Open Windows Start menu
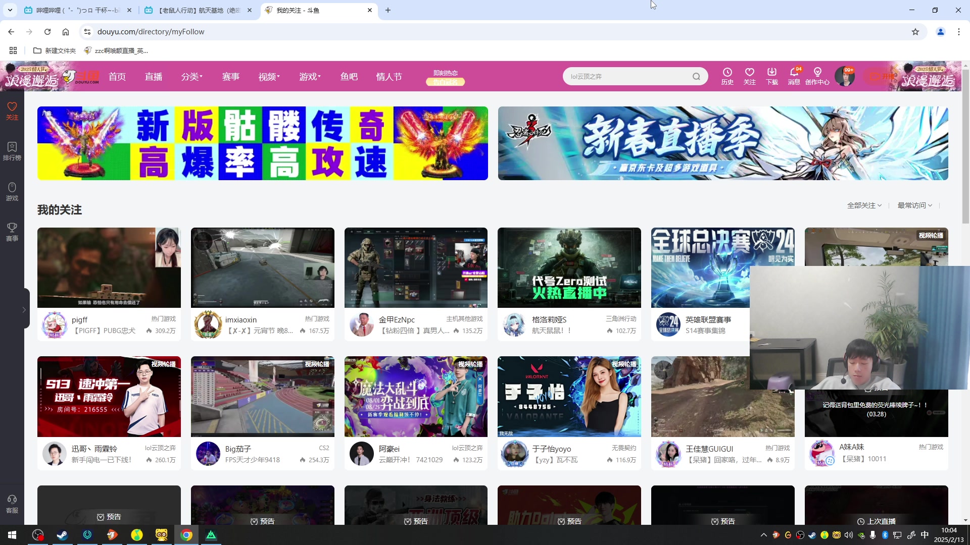970x545 pixels. pos(12,535)
